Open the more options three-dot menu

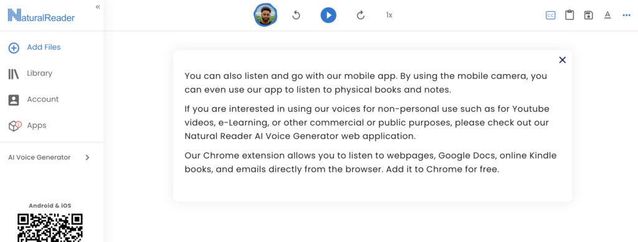(x=626, y=16)
